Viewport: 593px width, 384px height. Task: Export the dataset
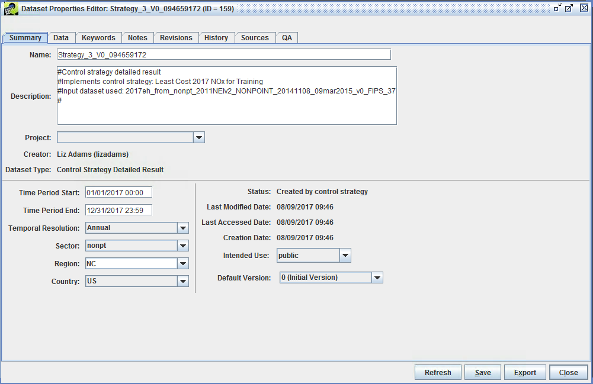[525, 372]
